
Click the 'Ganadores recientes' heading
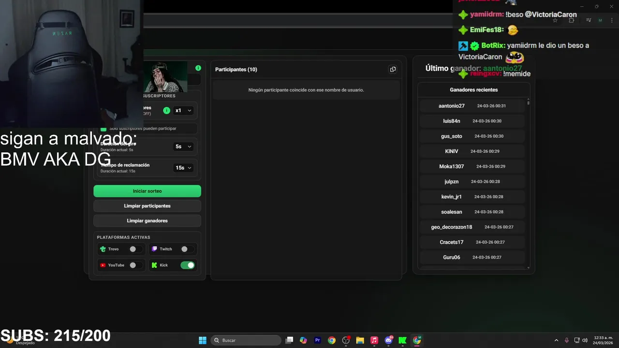click(473, 90)
